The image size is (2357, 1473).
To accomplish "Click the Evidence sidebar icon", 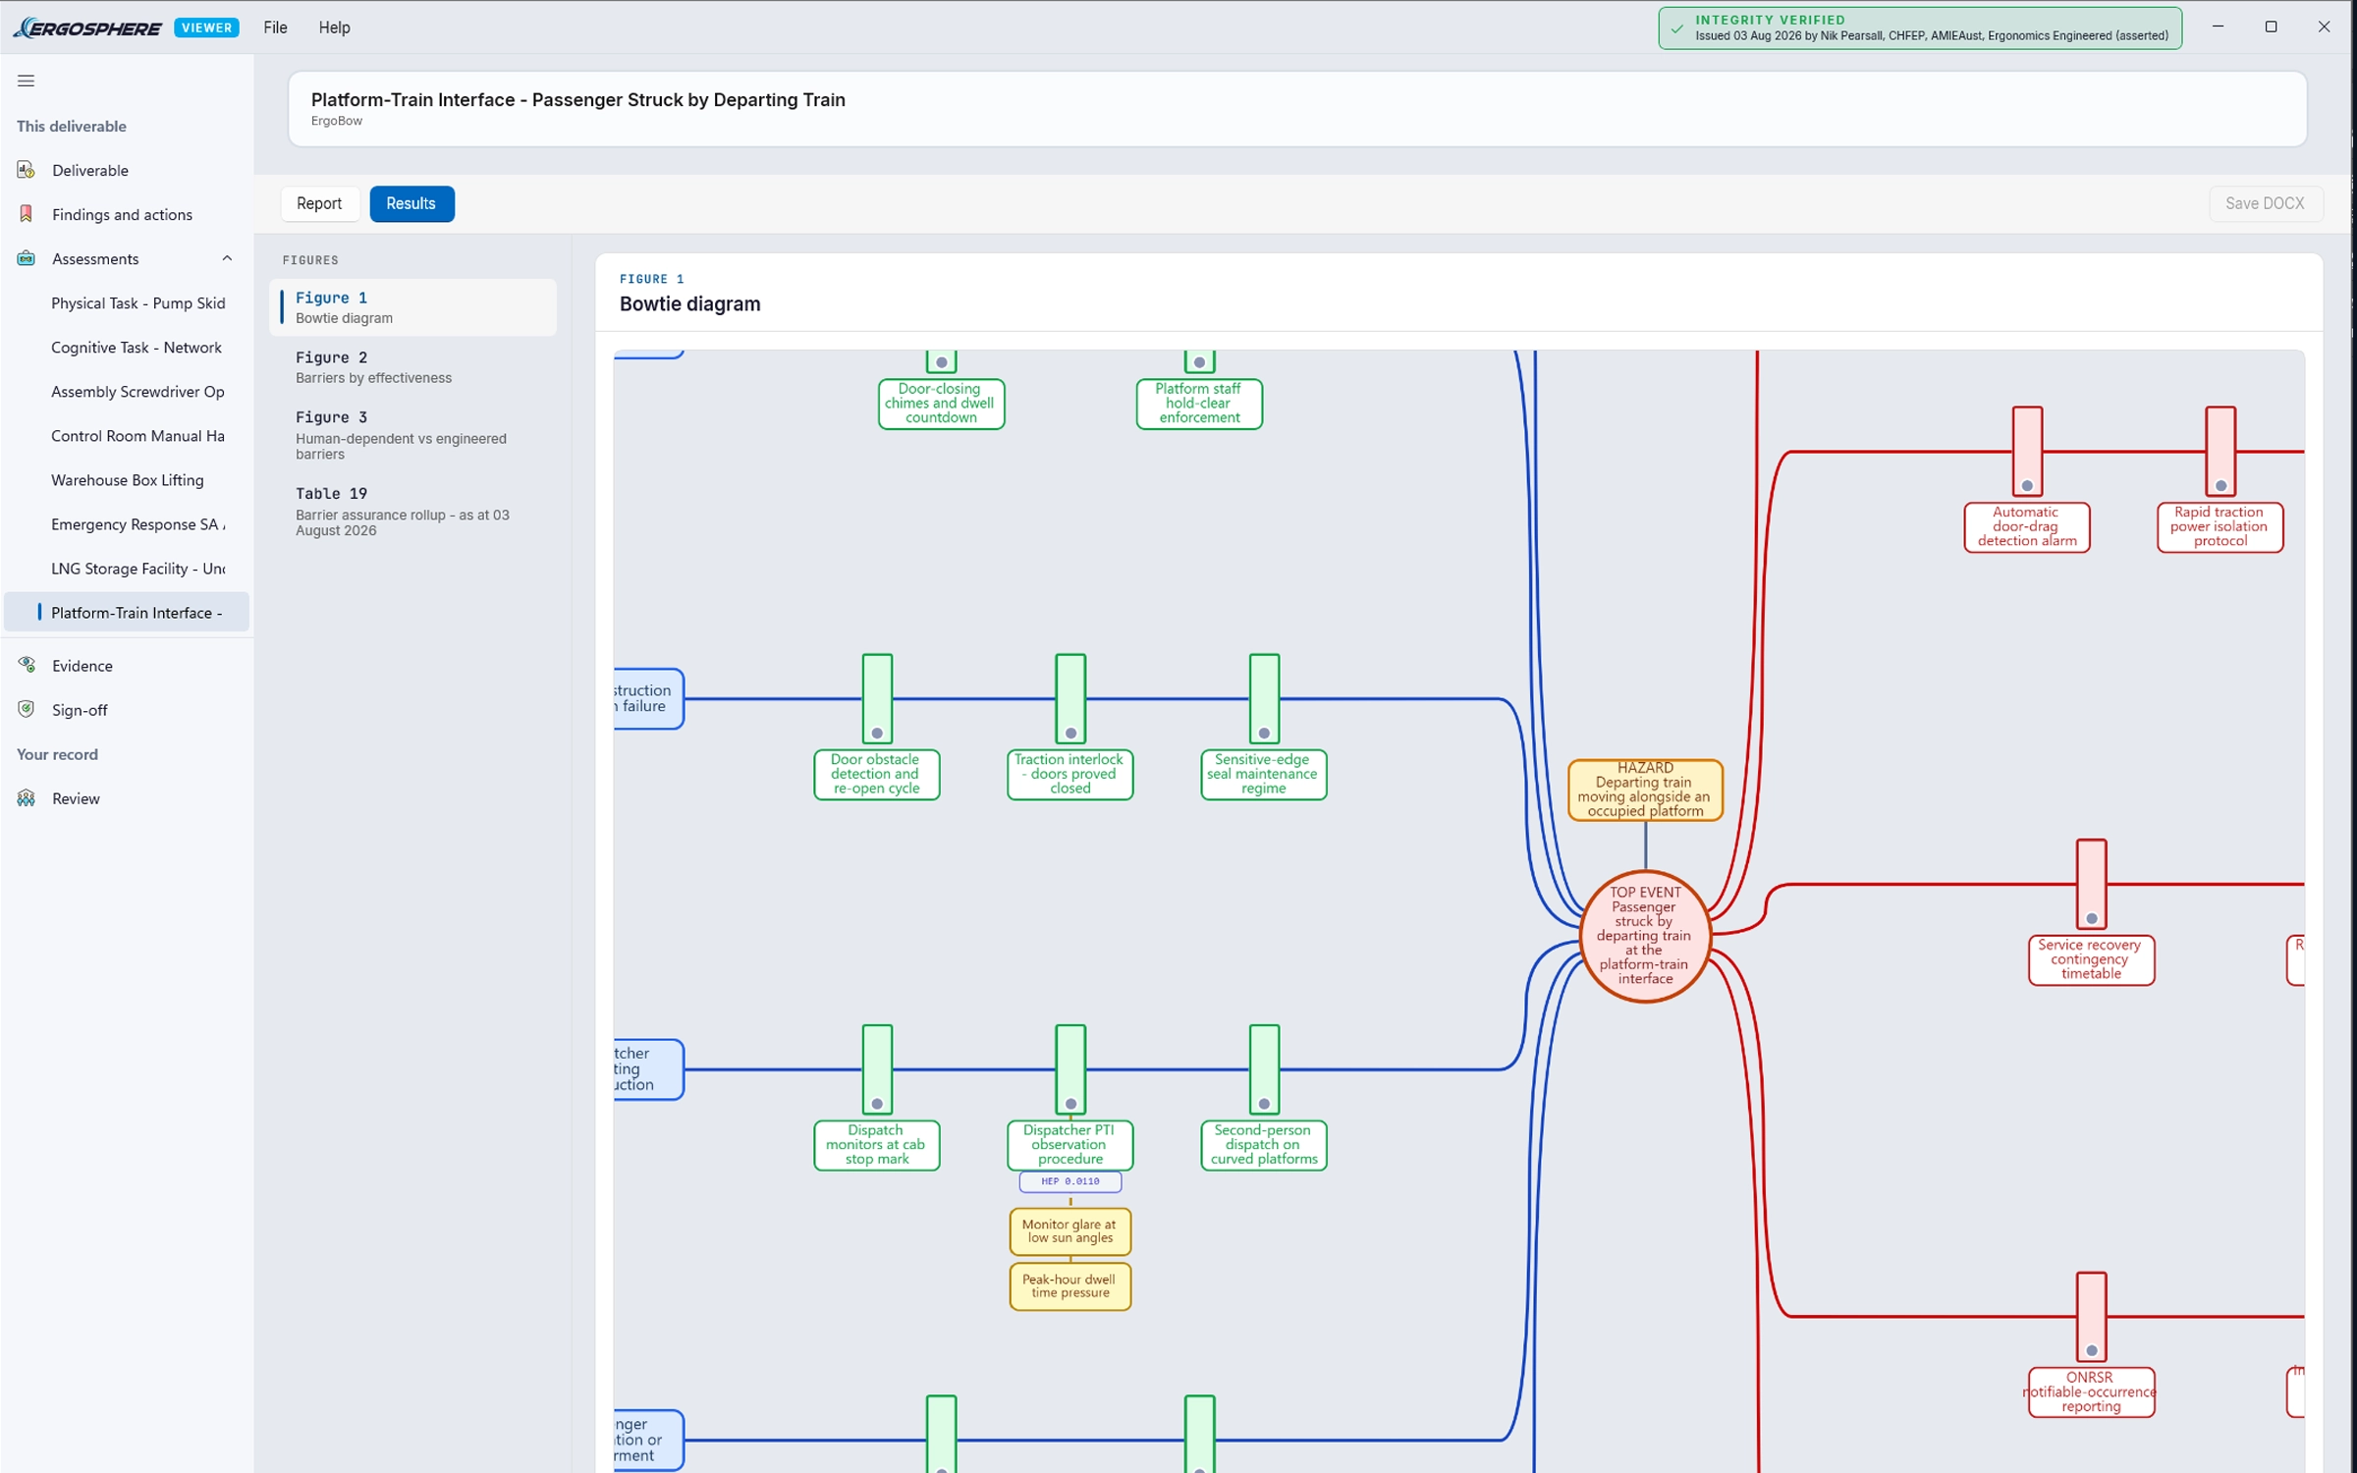I will click(x=27, y=665).
